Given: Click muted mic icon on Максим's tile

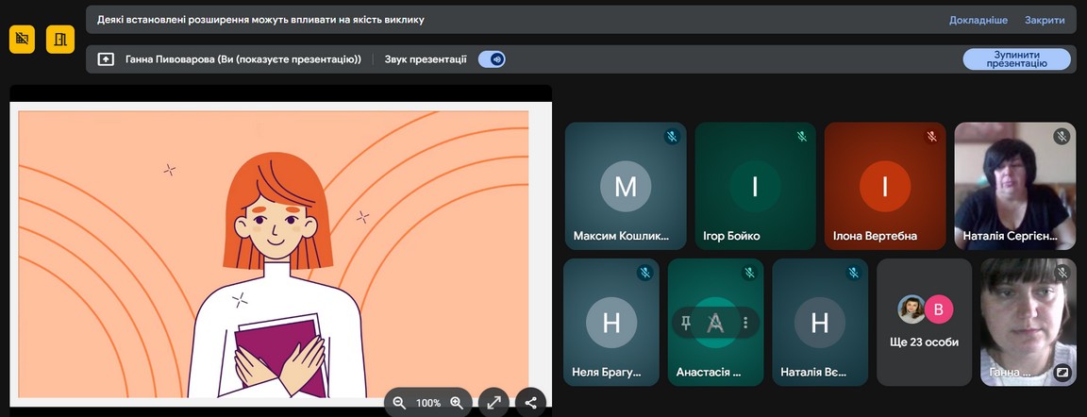Looking at the screenshot, I should click(x=671, y=137).
